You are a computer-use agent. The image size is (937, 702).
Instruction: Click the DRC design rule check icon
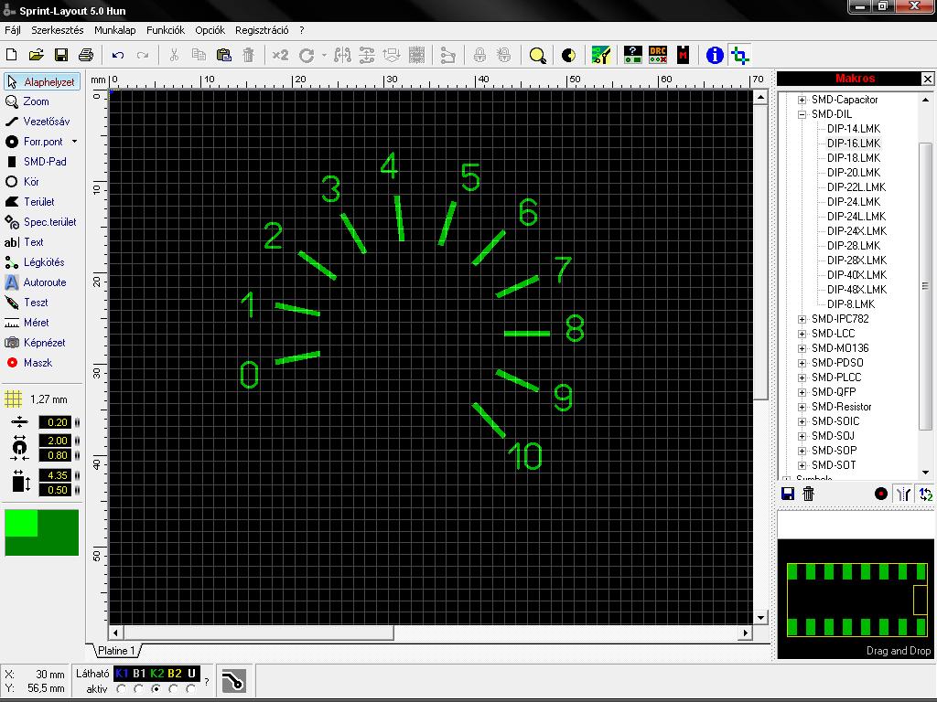(x=658, y=55)
